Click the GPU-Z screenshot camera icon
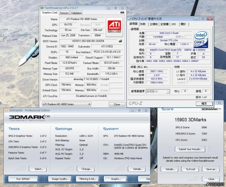Screen dimensions: 226x187 coord(122,13)
